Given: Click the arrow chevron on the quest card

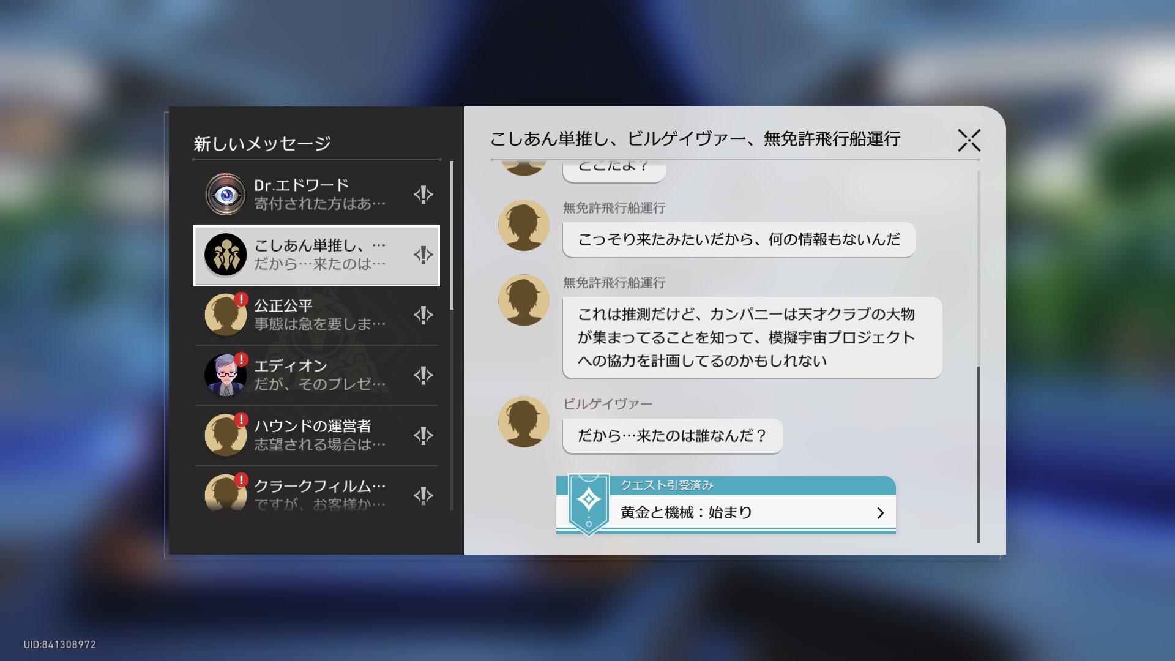Looking at the screenshot, I should [880, 513].
